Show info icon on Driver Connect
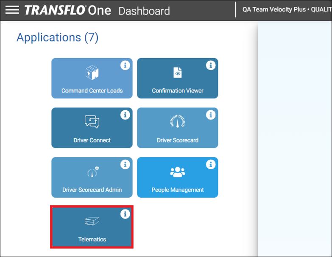This screenshot has width=332, height=257. pos(125,115)
